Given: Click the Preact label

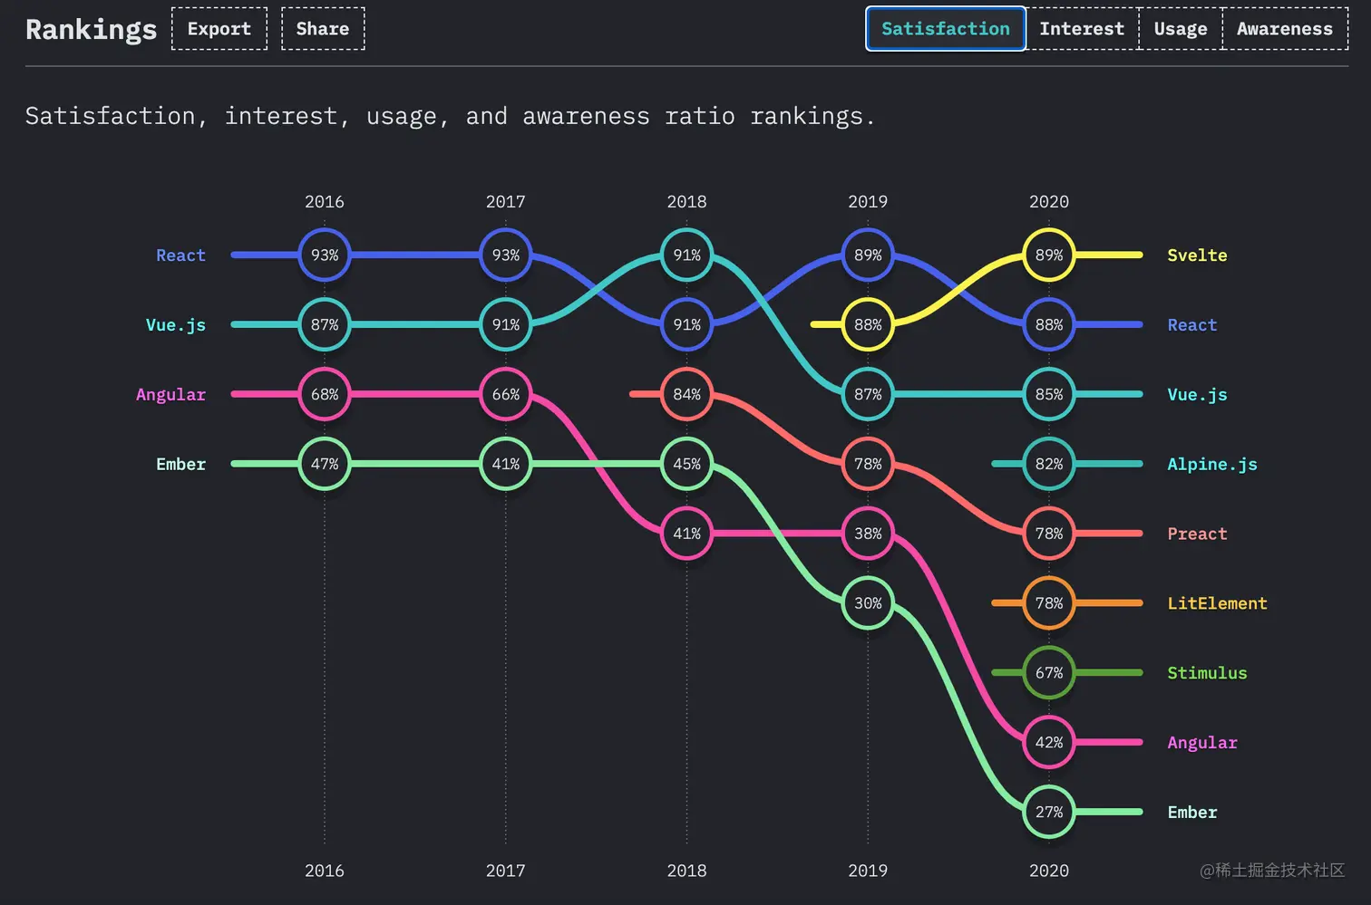Looking at the screenshot, I should [1197, 534].
